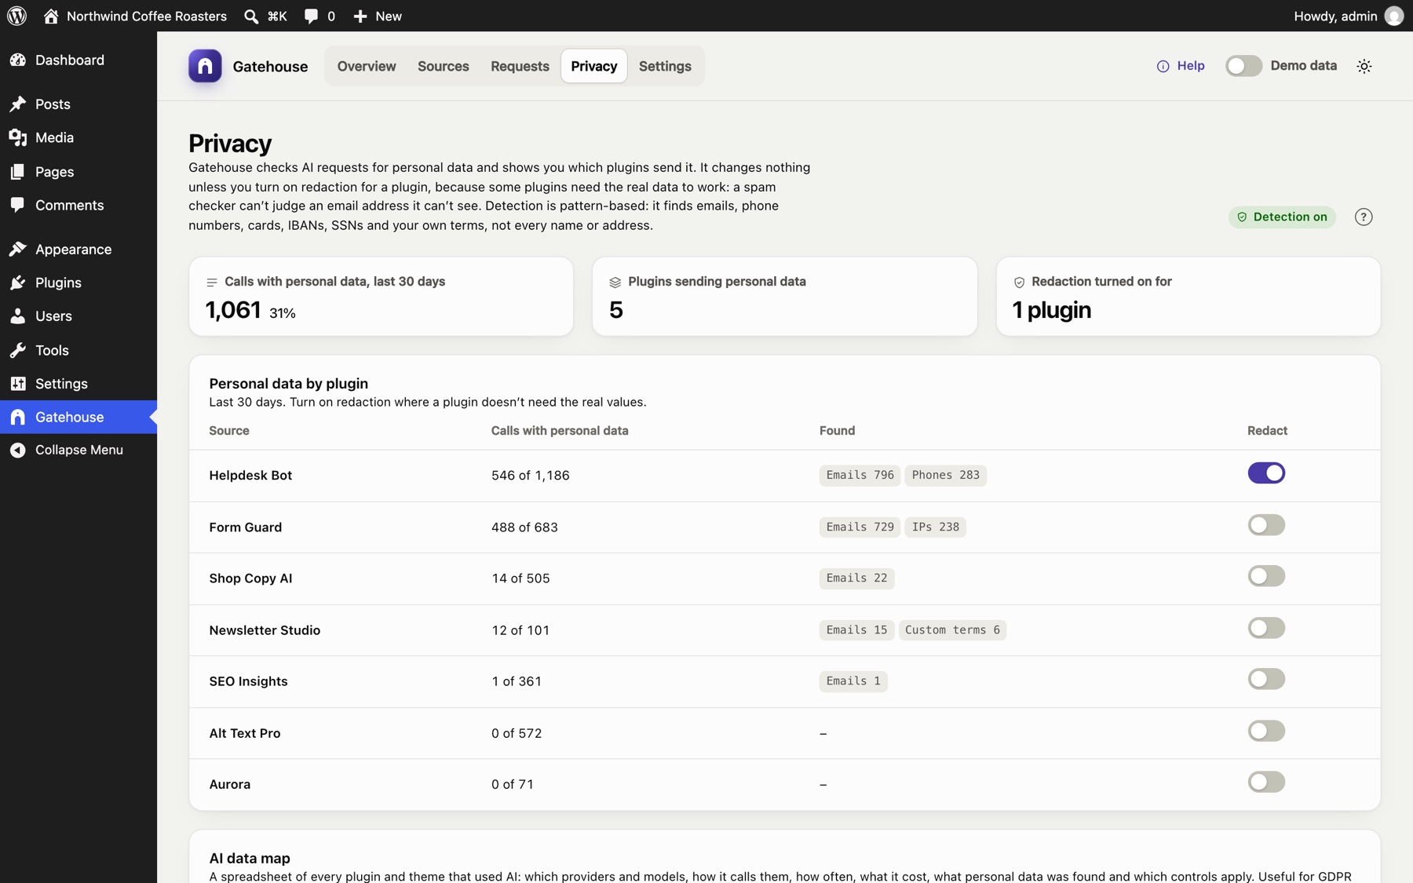Click the Tools wrench icon
The image size is (1413, 883).
tap(18, 350)
